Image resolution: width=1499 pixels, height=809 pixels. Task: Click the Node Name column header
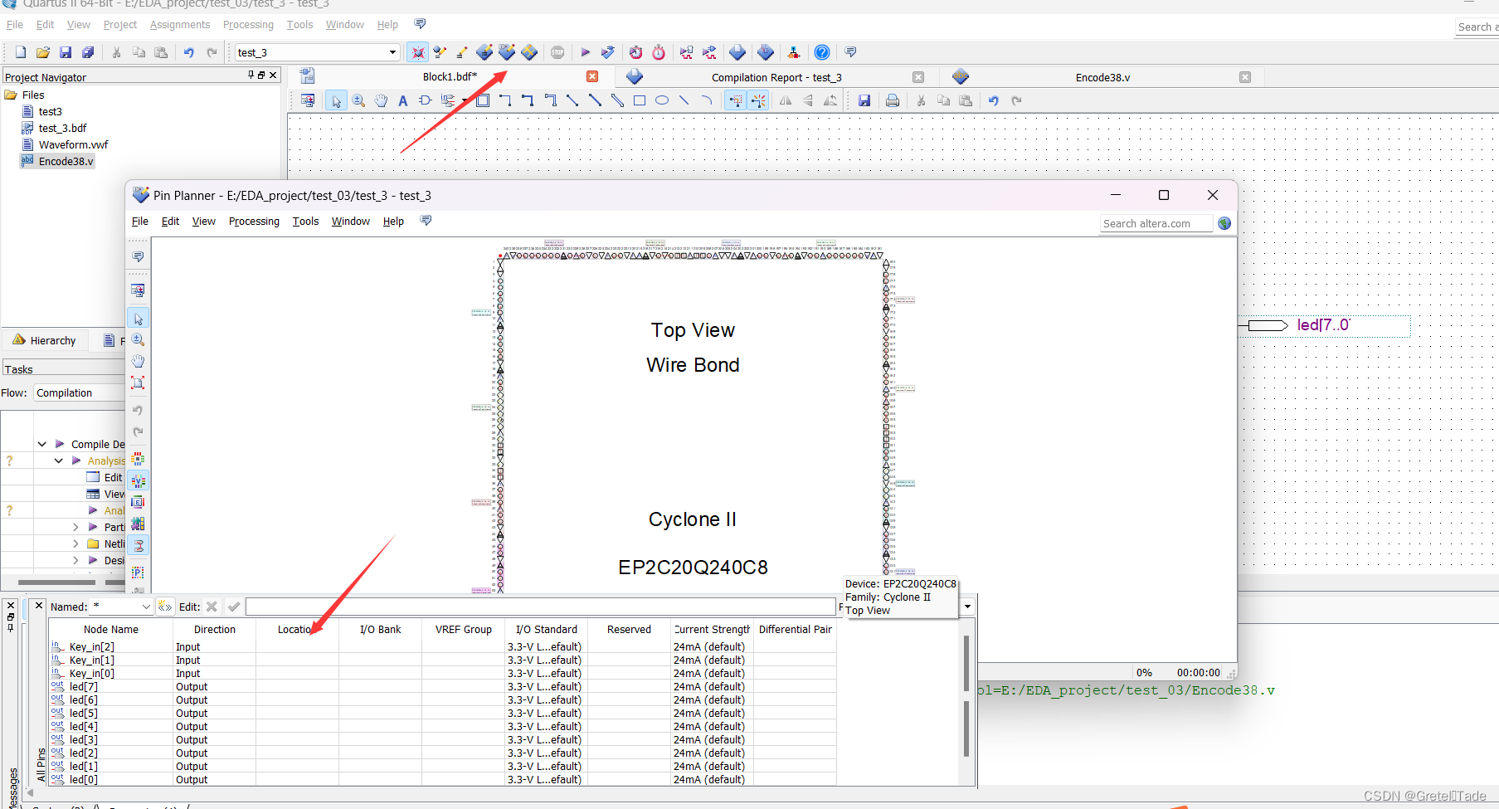coord(111,630)
